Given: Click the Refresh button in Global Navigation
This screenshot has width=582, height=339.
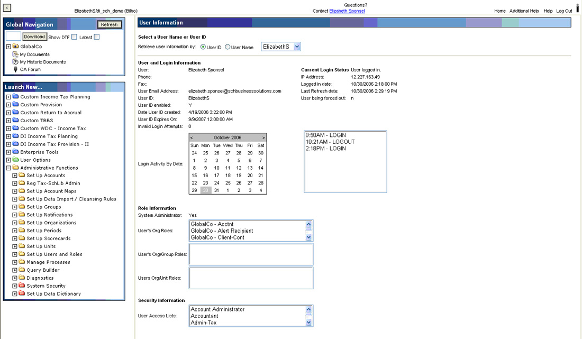Looking at the screenshot, I should [x=109, y=24].
